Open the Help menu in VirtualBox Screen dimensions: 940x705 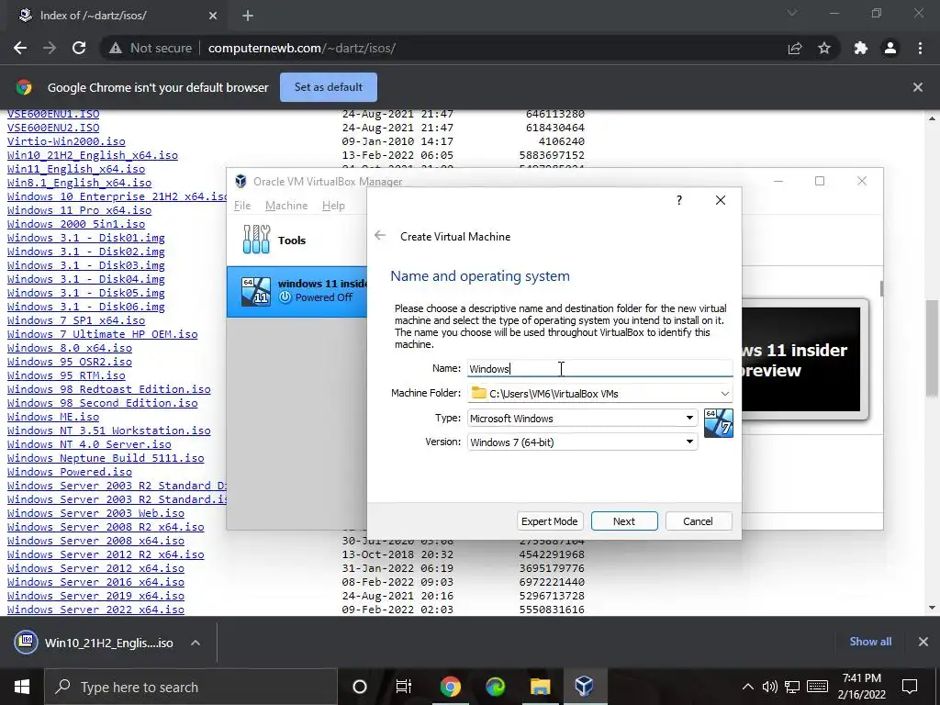(x=333, y=206)
